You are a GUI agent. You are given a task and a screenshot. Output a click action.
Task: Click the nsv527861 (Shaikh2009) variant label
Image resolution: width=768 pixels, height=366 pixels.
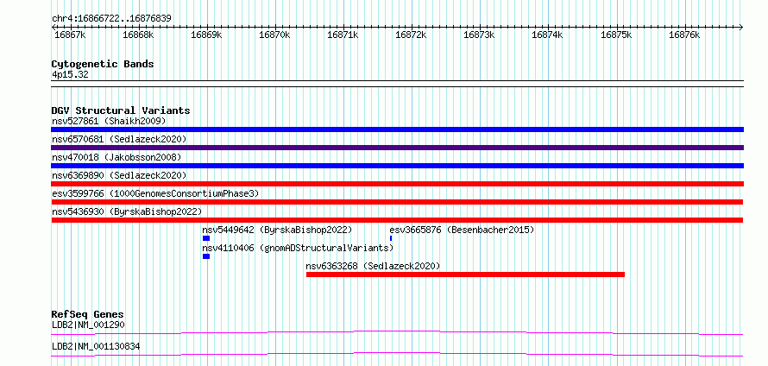pyautogui.click(x=109, y=121)
